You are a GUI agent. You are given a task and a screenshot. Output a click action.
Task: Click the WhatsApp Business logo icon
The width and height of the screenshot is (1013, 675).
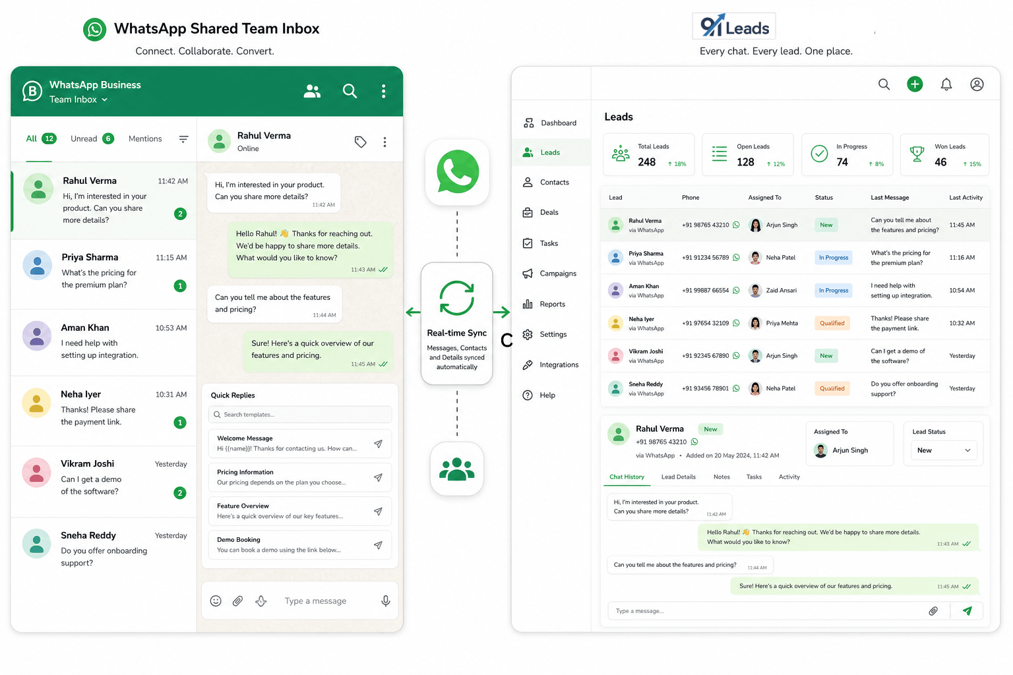[x=32, y=92]
